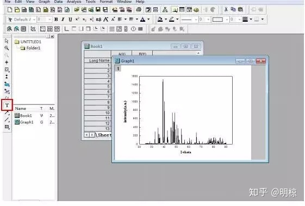Click the add date-time clock icon
This screenshot has height=206, width=305.
133,29
